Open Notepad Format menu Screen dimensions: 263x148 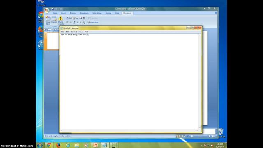pos(74,32)
